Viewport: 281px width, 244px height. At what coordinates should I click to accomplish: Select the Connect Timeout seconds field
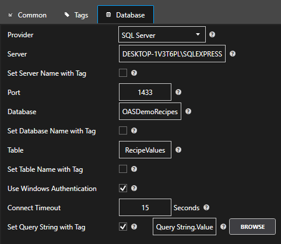[x=145, y=207]
